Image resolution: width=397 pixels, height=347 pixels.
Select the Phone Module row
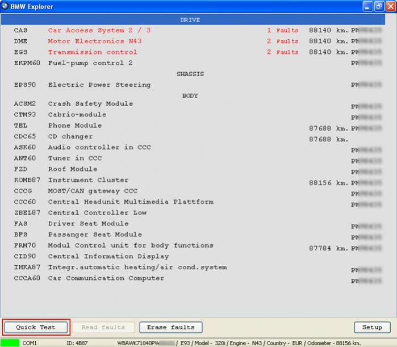(193, 126)
